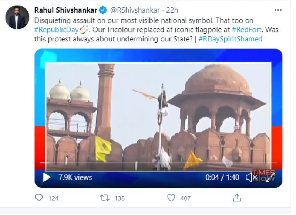This screenshot has height=215, width=296.
Task: Open the three-dot more options menu
Action: click(x=278, y=10)
